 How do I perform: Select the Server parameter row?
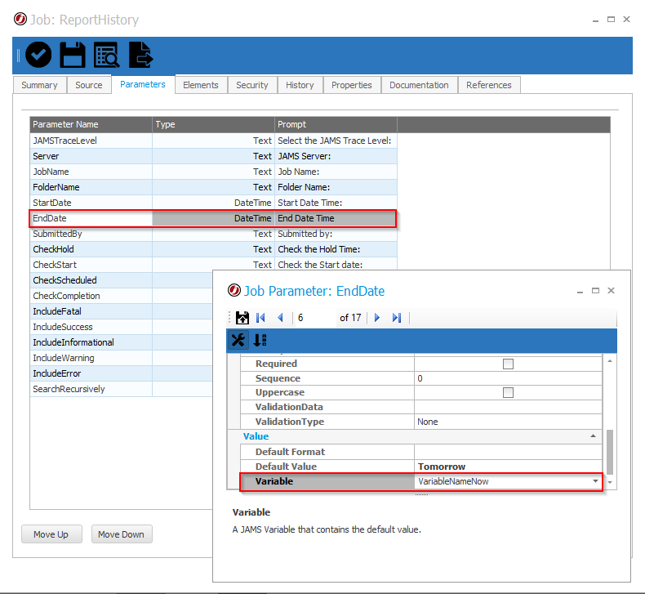213,156
